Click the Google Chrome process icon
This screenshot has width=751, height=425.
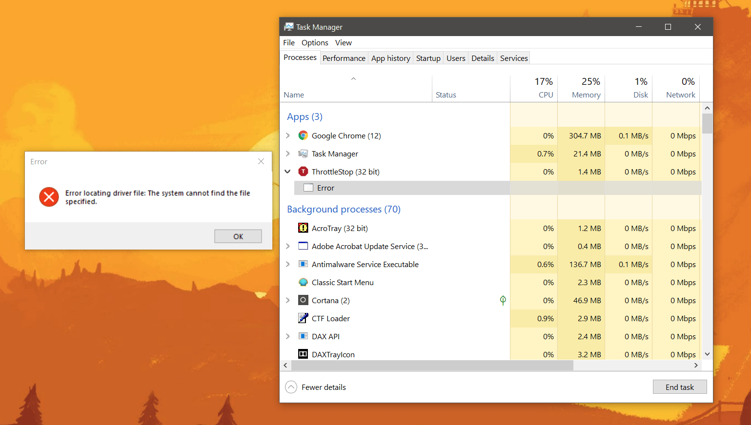(x=303, y=135)
